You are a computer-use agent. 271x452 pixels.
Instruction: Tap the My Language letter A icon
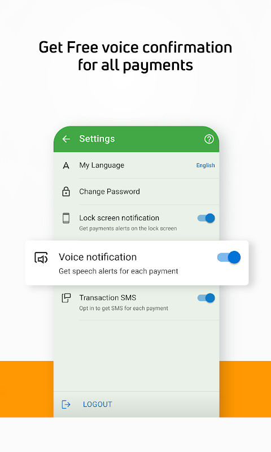coord(66,166)
